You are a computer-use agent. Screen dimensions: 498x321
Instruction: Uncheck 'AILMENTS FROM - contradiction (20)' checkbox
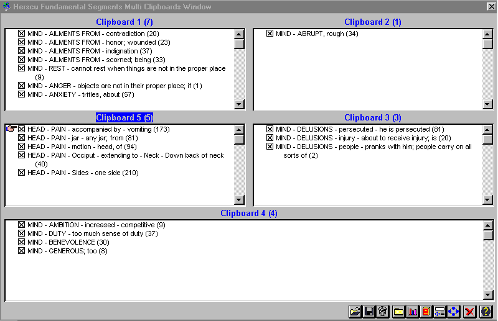21,34
